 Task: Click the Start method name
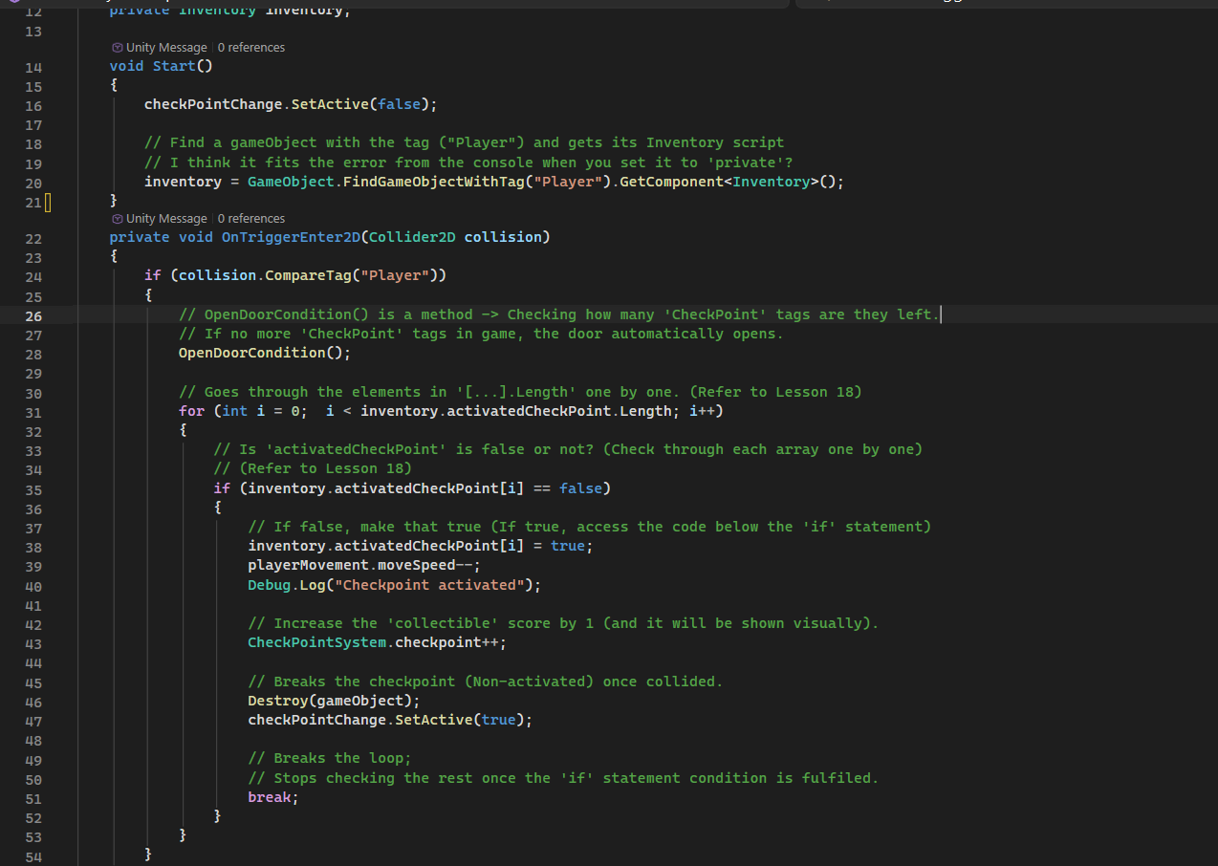click(174, 66)
